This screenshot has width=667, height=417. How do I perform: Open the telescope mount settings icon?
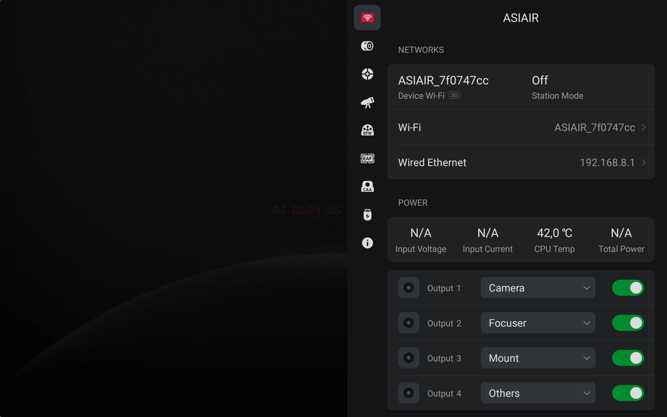coord(367,103)
